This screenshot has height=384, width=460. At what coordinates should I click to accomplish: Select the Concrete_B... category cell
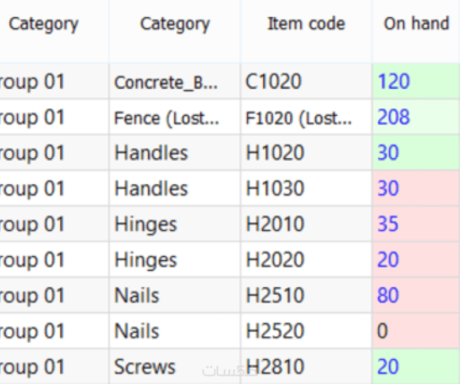coord(174,81)
